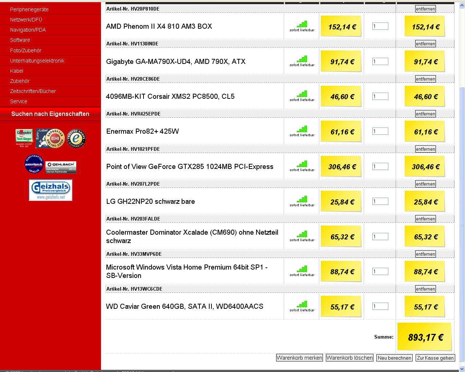Click Neu berechnen button
Screen dimensions: 465x372
pyautogui.click(x=394, y=358)
